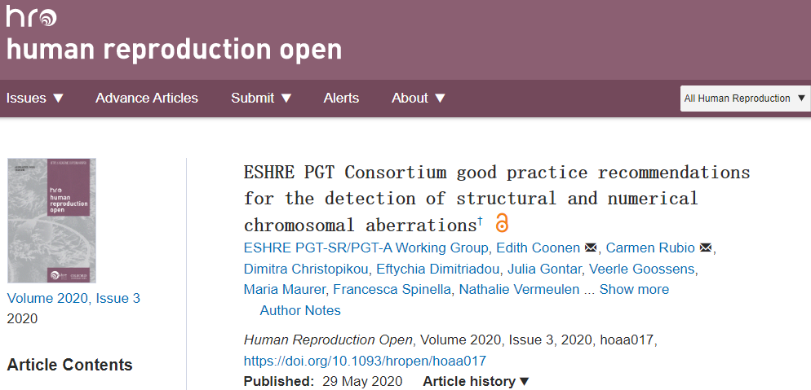Screen dimensions: 811x390
Task: Click envelope icon next to Carmen Rubio
Action: pos(707,248)
